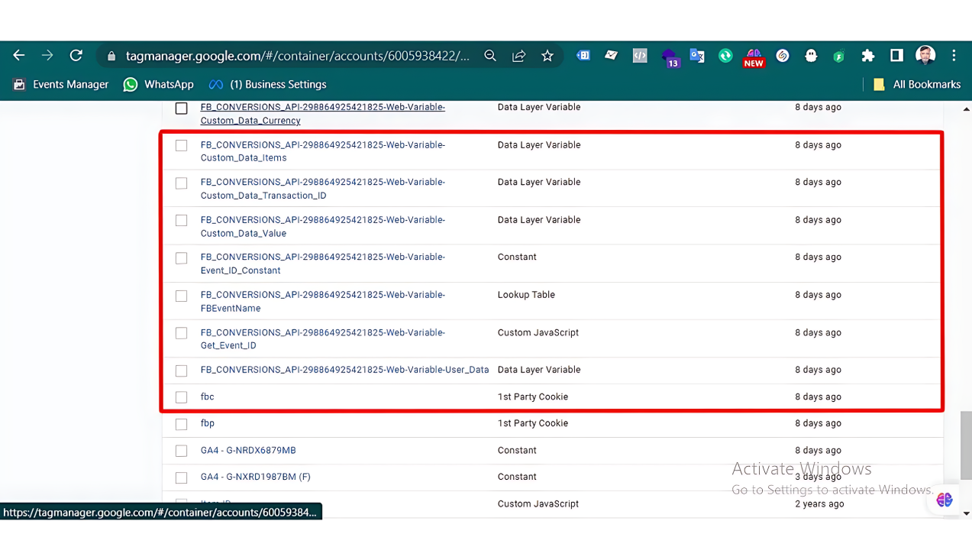972x547 pixels.
Task: Check the Custom_Data_Transaction_ID row checkbox
Action: [181, 183]
